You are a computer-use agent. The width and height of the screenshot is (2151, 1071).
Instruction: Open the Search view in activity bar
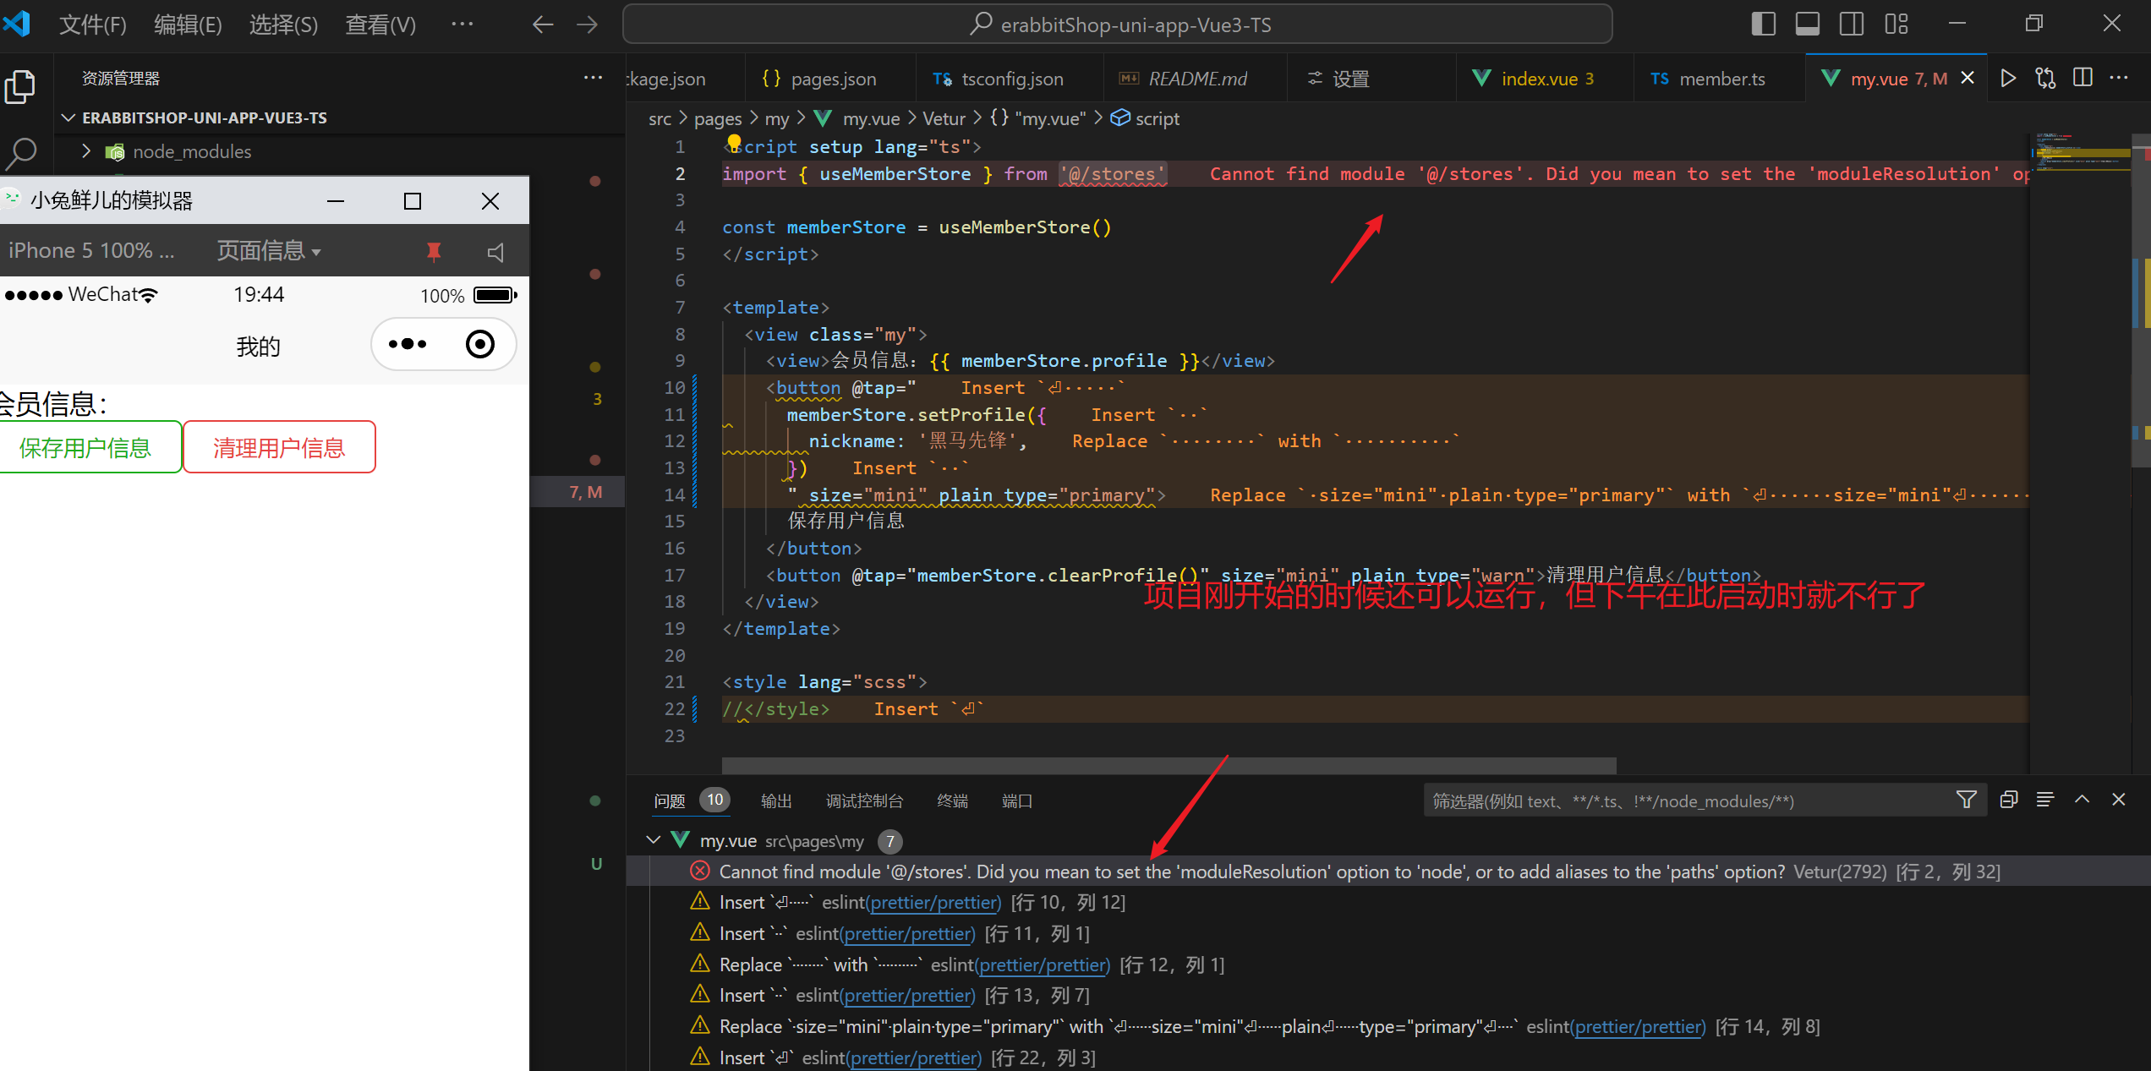coord(20,154)
